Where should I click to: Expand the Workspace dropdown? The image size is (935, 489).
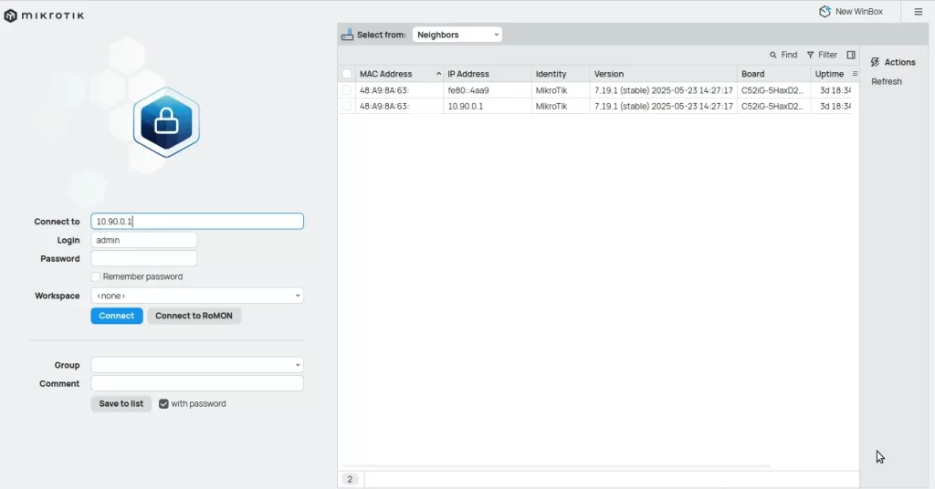[197, 296]
